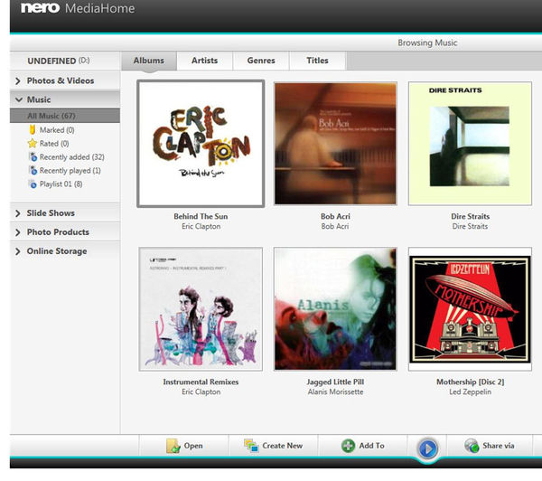Screen dimensions: 542x481
Task: Click the Mothership [Disc 2] album title
Action: pos(470,382)
